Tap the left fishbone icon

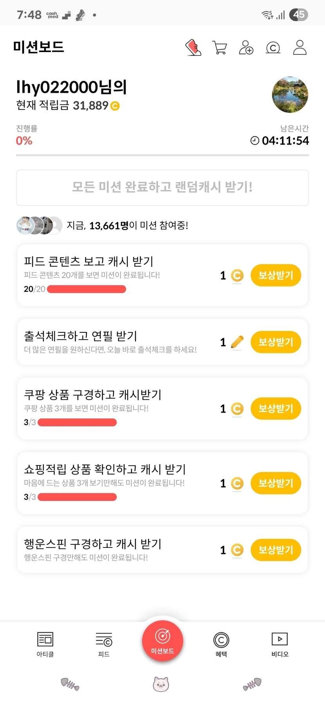(70, 684)
